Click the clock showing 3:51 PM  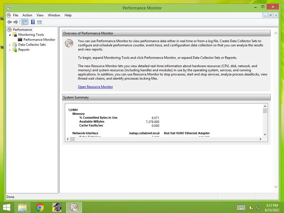click(x=272, y=206)
